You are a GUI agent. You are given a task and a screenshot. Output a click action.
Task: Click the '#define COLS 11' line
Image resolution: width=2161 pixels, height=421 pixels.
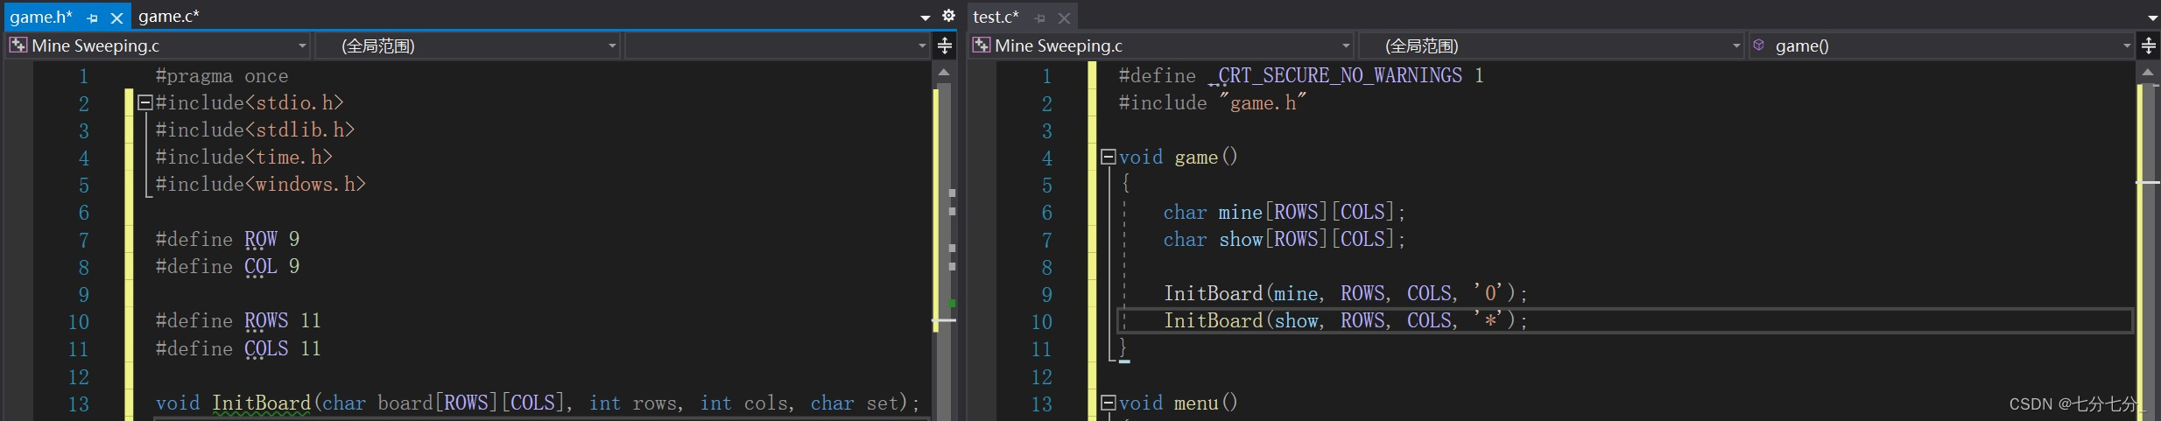click(238, 349)
